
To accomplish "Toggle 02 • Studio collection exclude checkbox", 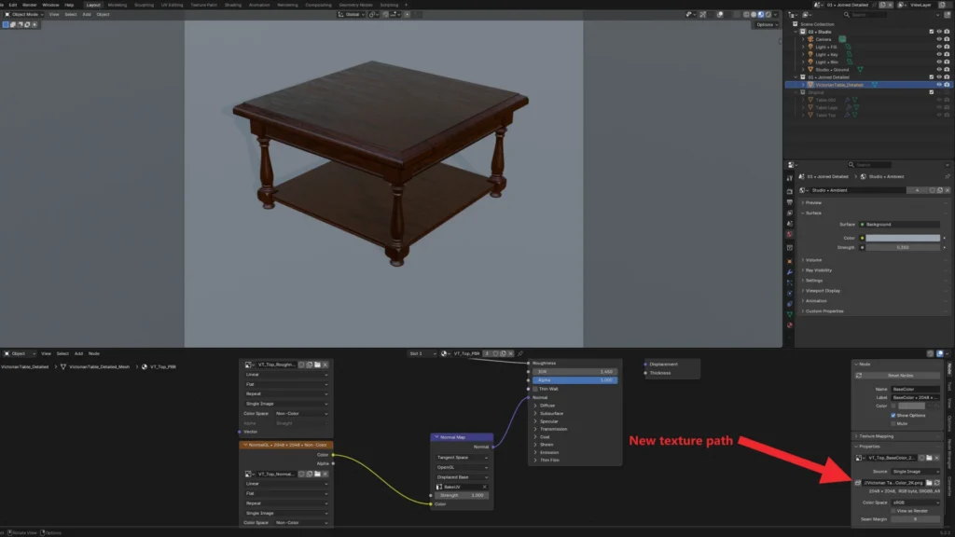I will (932, 32).
